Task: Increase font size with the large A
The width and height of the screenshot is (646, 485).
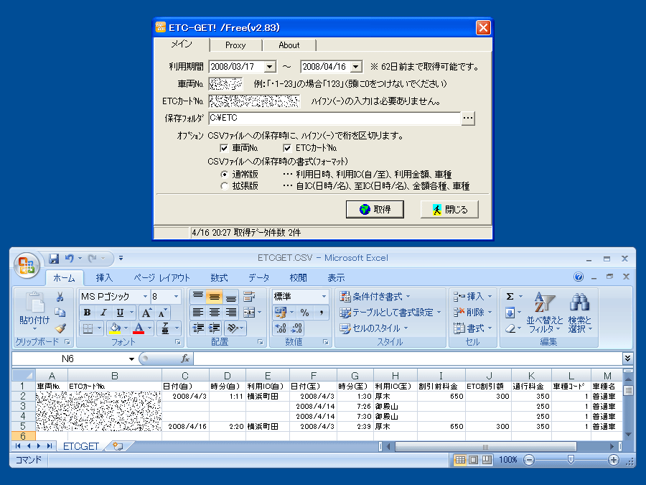Action: [146, 313]
